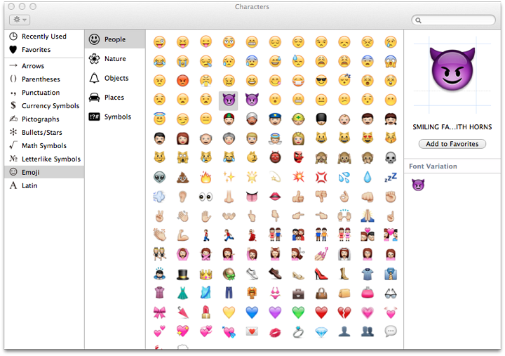Select the highlighted smiling purple devil emoji

[x=229, y=100]
